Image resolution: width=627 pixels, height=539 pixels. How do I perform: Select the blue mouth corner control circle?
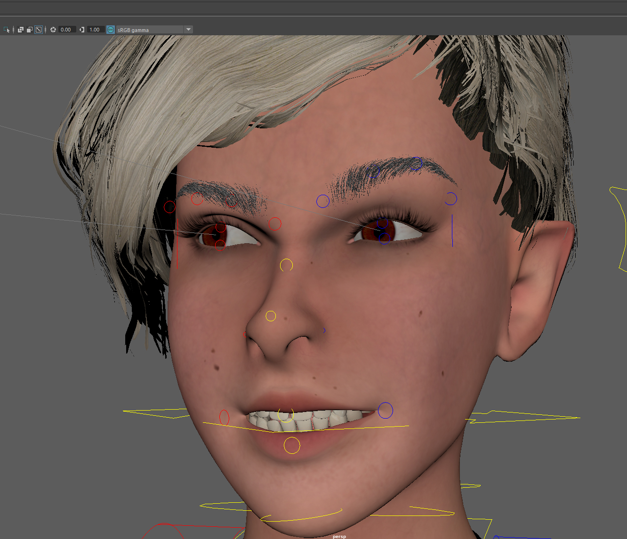(x=386, y=410)
